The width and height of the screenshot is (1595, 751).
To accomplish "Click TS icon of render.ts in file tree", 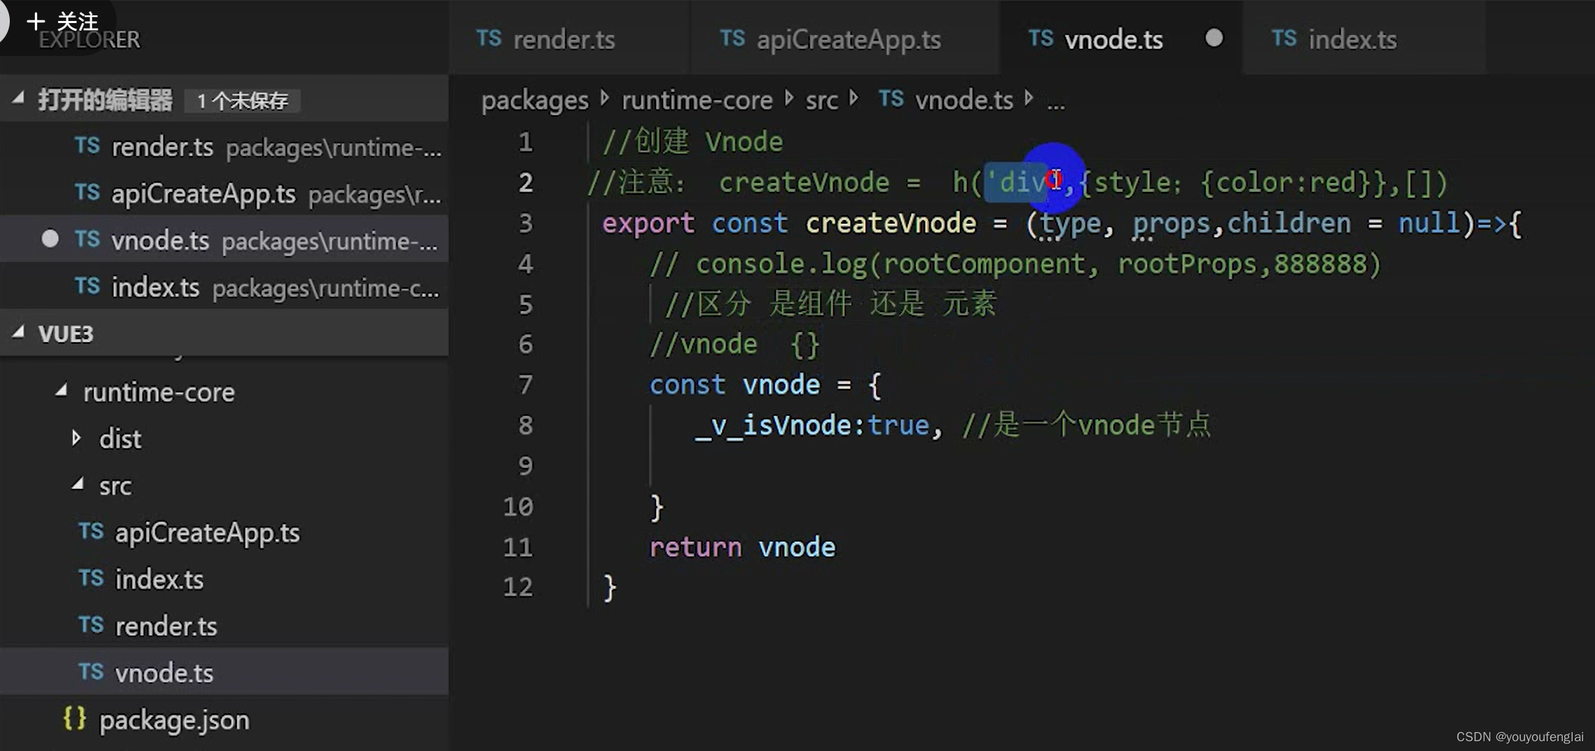I will tap(91, 625).
